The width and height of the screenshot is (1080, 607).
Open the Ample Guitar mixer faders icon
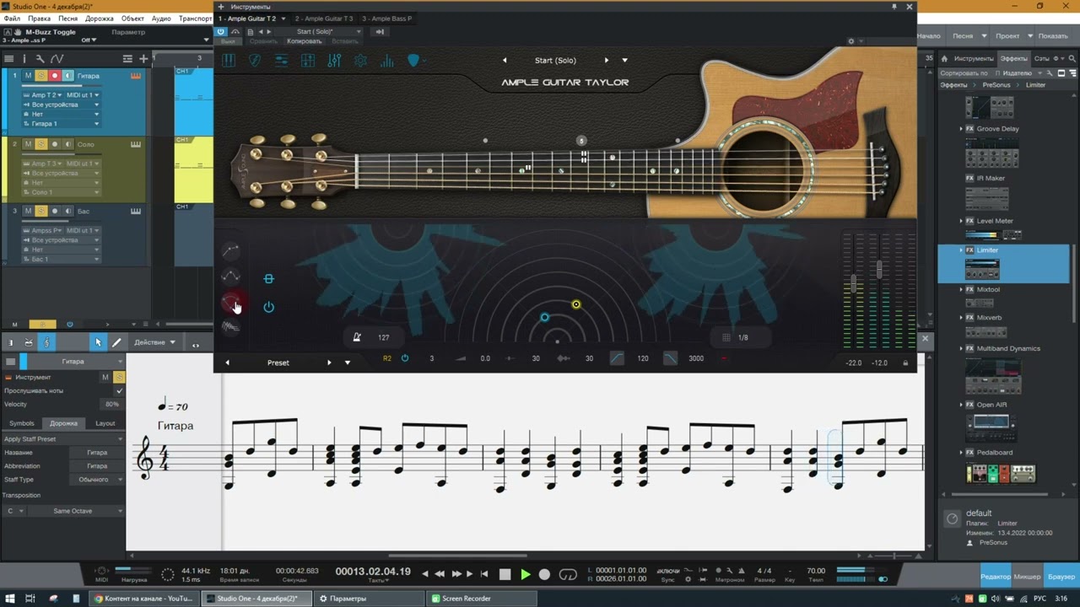point(334,61)
